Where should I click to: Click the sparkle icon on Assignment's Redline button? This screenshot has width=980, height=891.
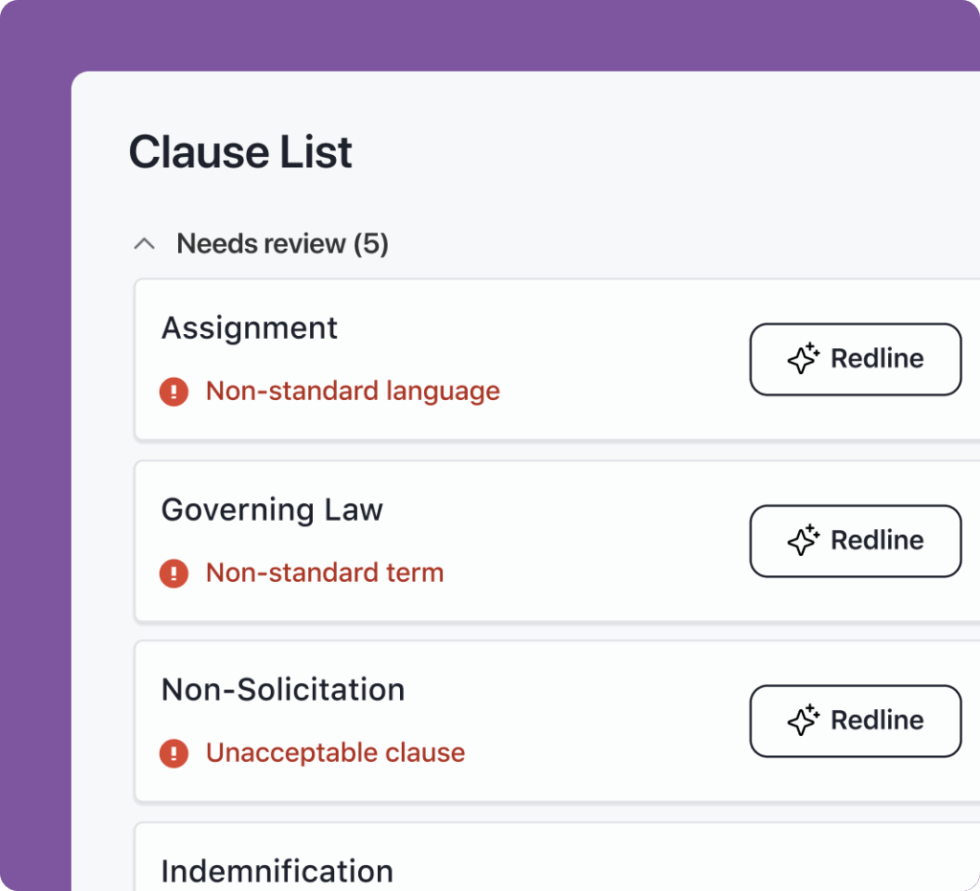tap(802, 359)
